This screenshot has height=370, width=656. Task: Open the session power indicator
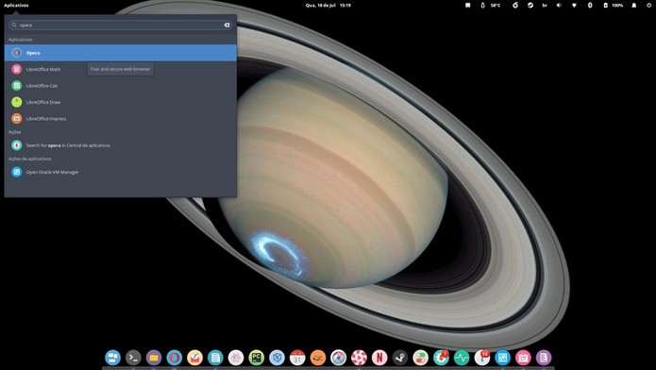tap(648, 6)
